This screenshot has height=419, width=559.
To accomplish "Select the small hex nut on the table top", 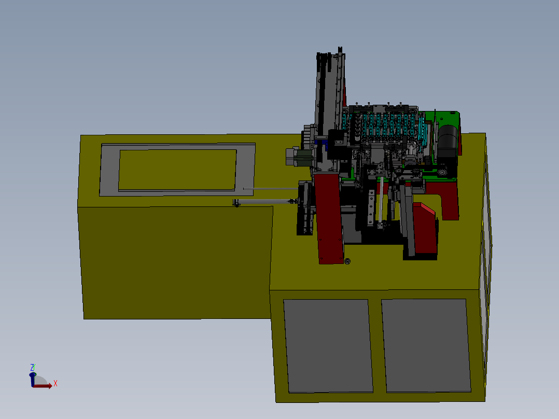I will click(x=347, y=261).
